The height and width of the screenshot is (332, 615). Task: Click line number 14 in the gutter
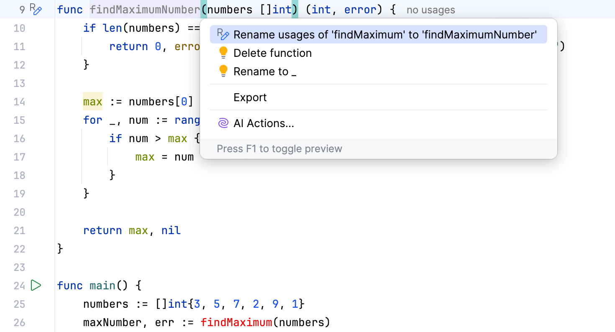[x=19, y=102]
